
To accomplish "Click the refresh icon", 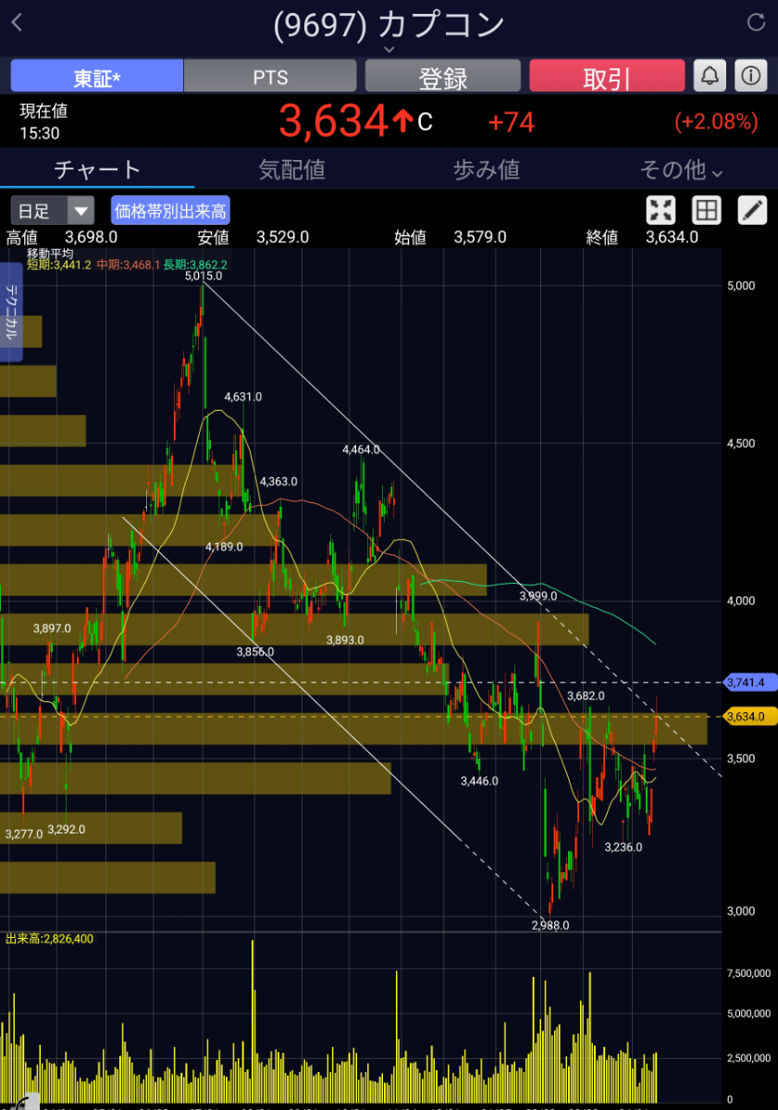I will (755, 23).
